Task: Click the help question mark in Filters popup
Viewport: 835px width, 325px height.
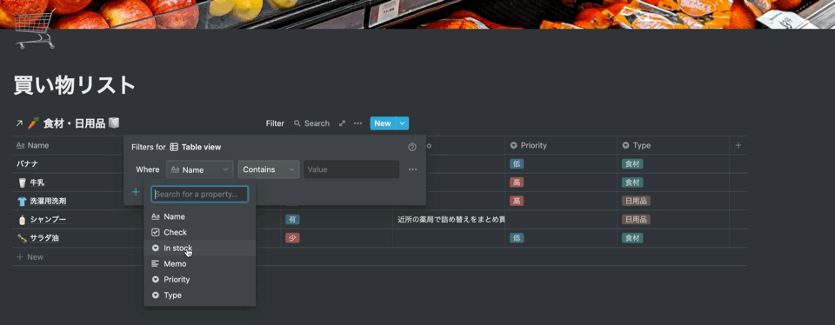Action: point(411,148)
